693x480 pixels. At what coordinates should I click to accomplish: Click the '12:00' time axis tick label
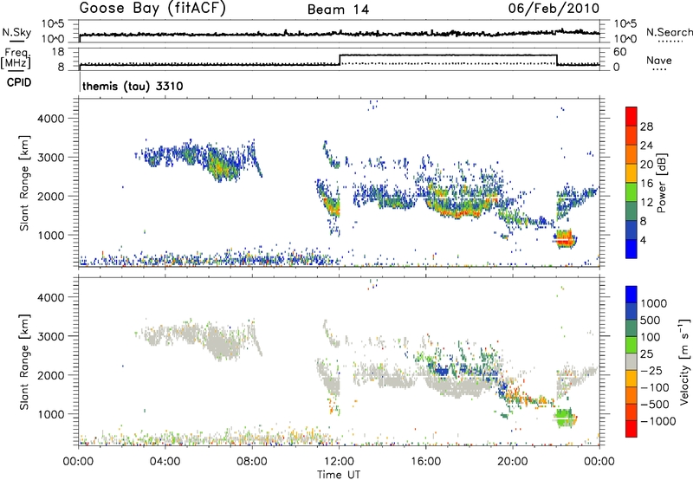coord(339,462)
